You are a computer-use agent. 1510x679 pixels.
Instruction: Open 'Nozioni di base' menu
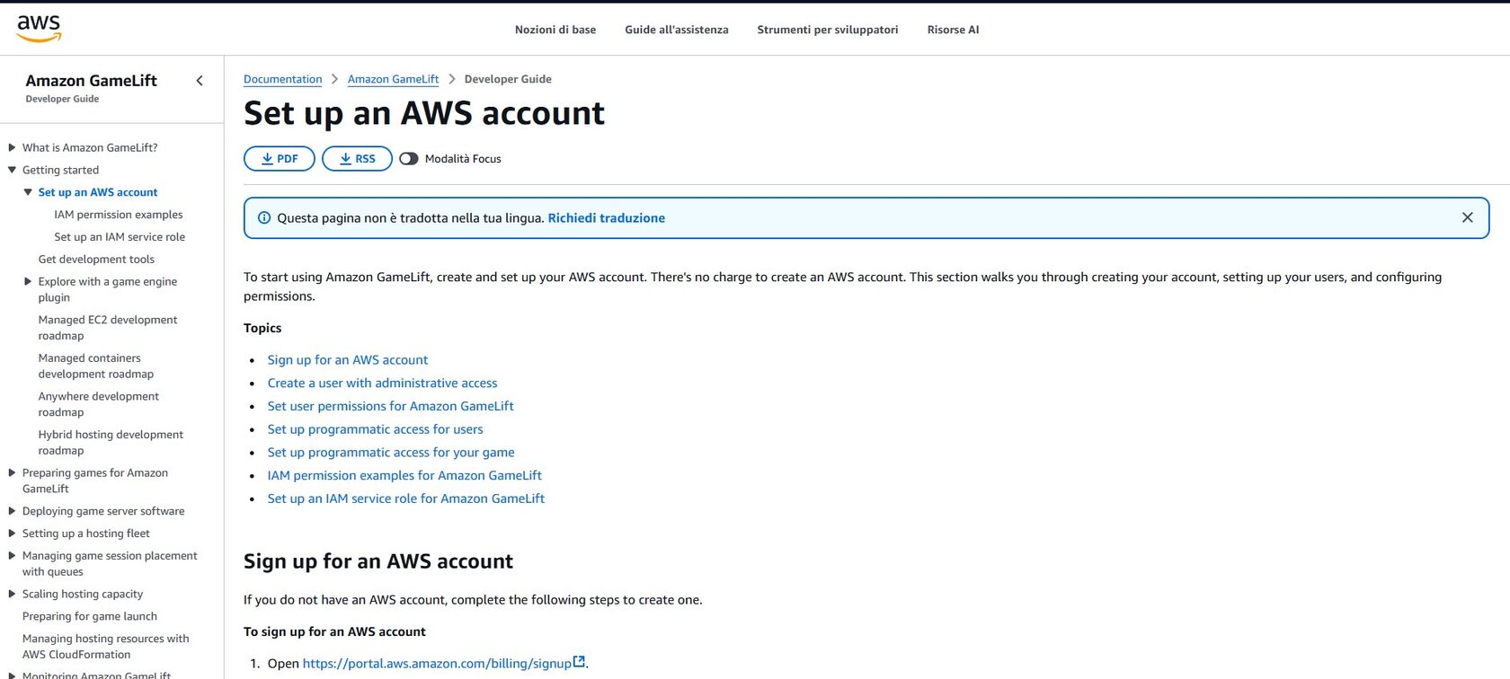555,30
